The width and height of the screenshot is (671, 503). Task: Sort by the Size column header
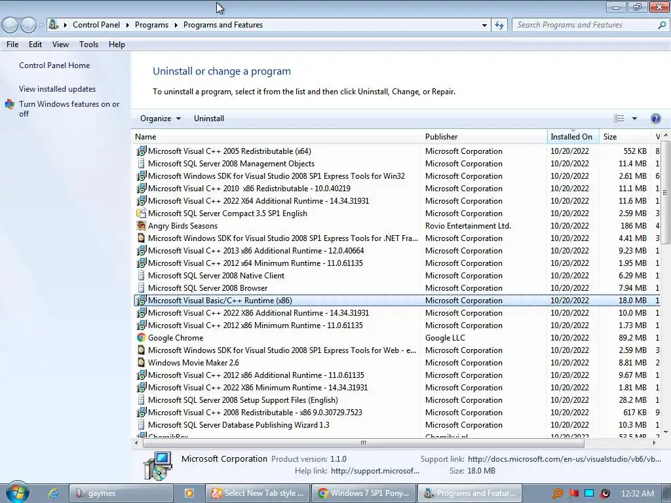tap(624, 137)
